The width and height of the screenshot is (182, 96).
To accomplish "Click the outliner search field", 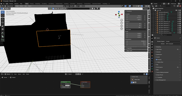I will coord(165,6).
